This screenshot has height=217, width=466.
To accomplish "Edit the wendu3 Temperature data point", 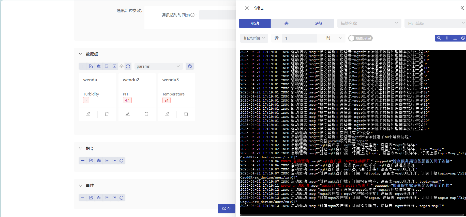I will 167,114.
